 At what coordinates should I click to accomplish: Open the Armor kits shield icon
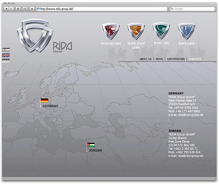161,31
